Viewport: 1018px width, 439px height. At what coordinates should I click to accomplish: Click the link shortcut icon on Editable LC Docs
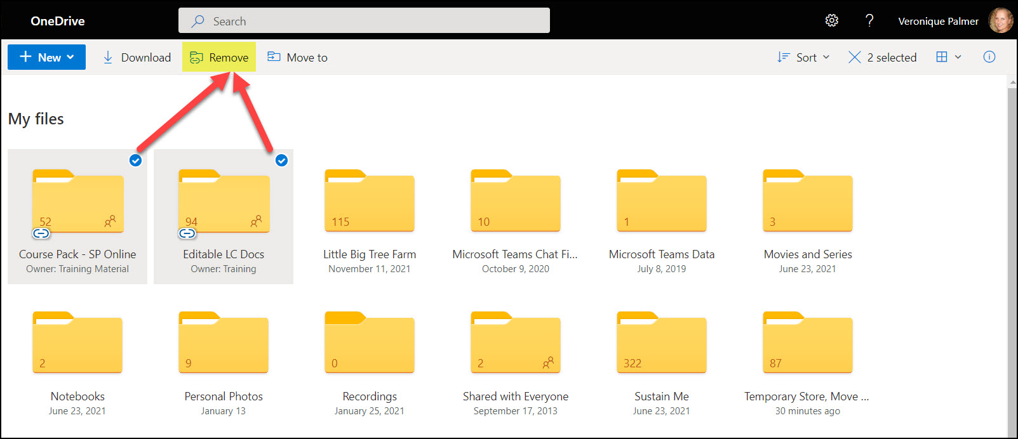(x=187, y=233)
